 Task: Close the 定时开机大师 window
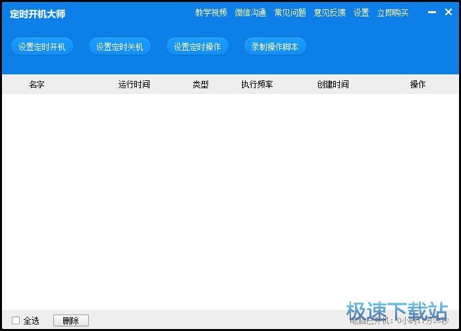pos(448,13)
